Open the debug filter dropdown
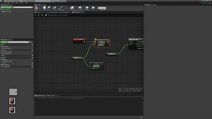 [x=102, y=8]
